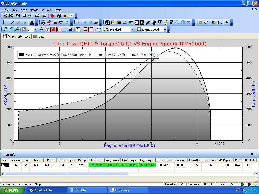Click the black line color swatch for Run #22
This screenshot has width=259, height=194.
(7, 165)
